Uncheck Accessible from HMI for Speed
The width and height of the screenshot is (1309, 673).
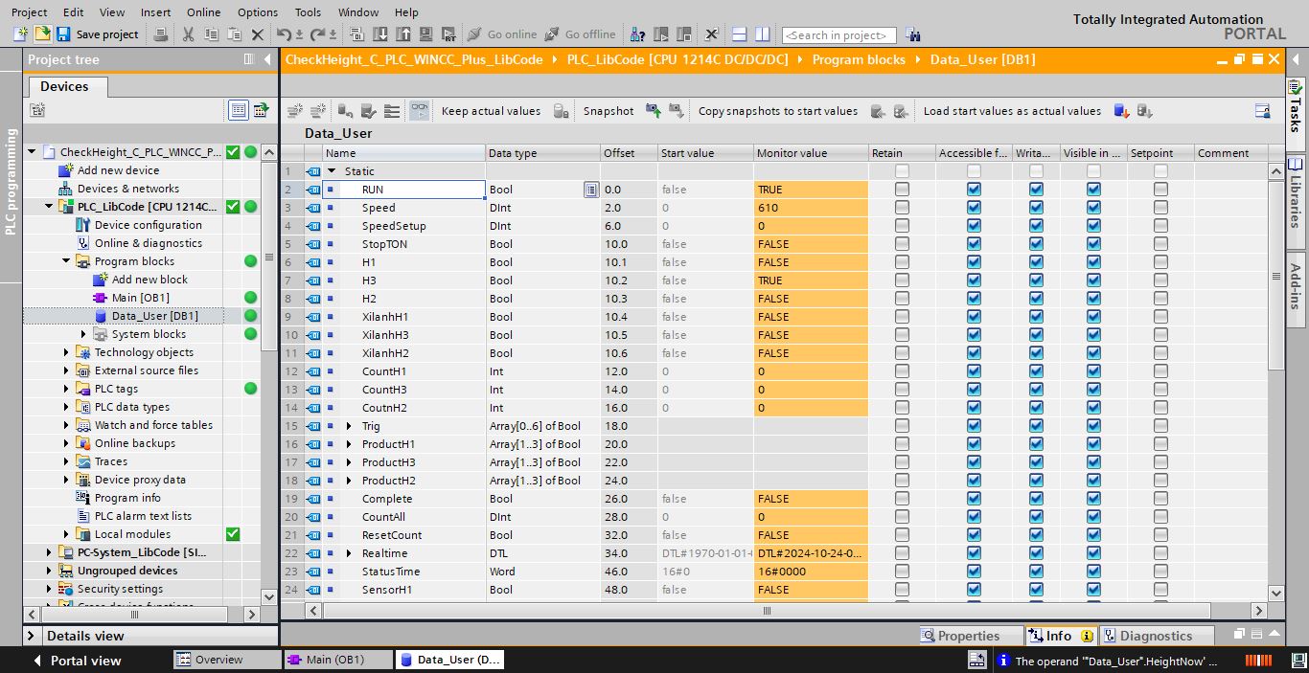click(974, 208)
